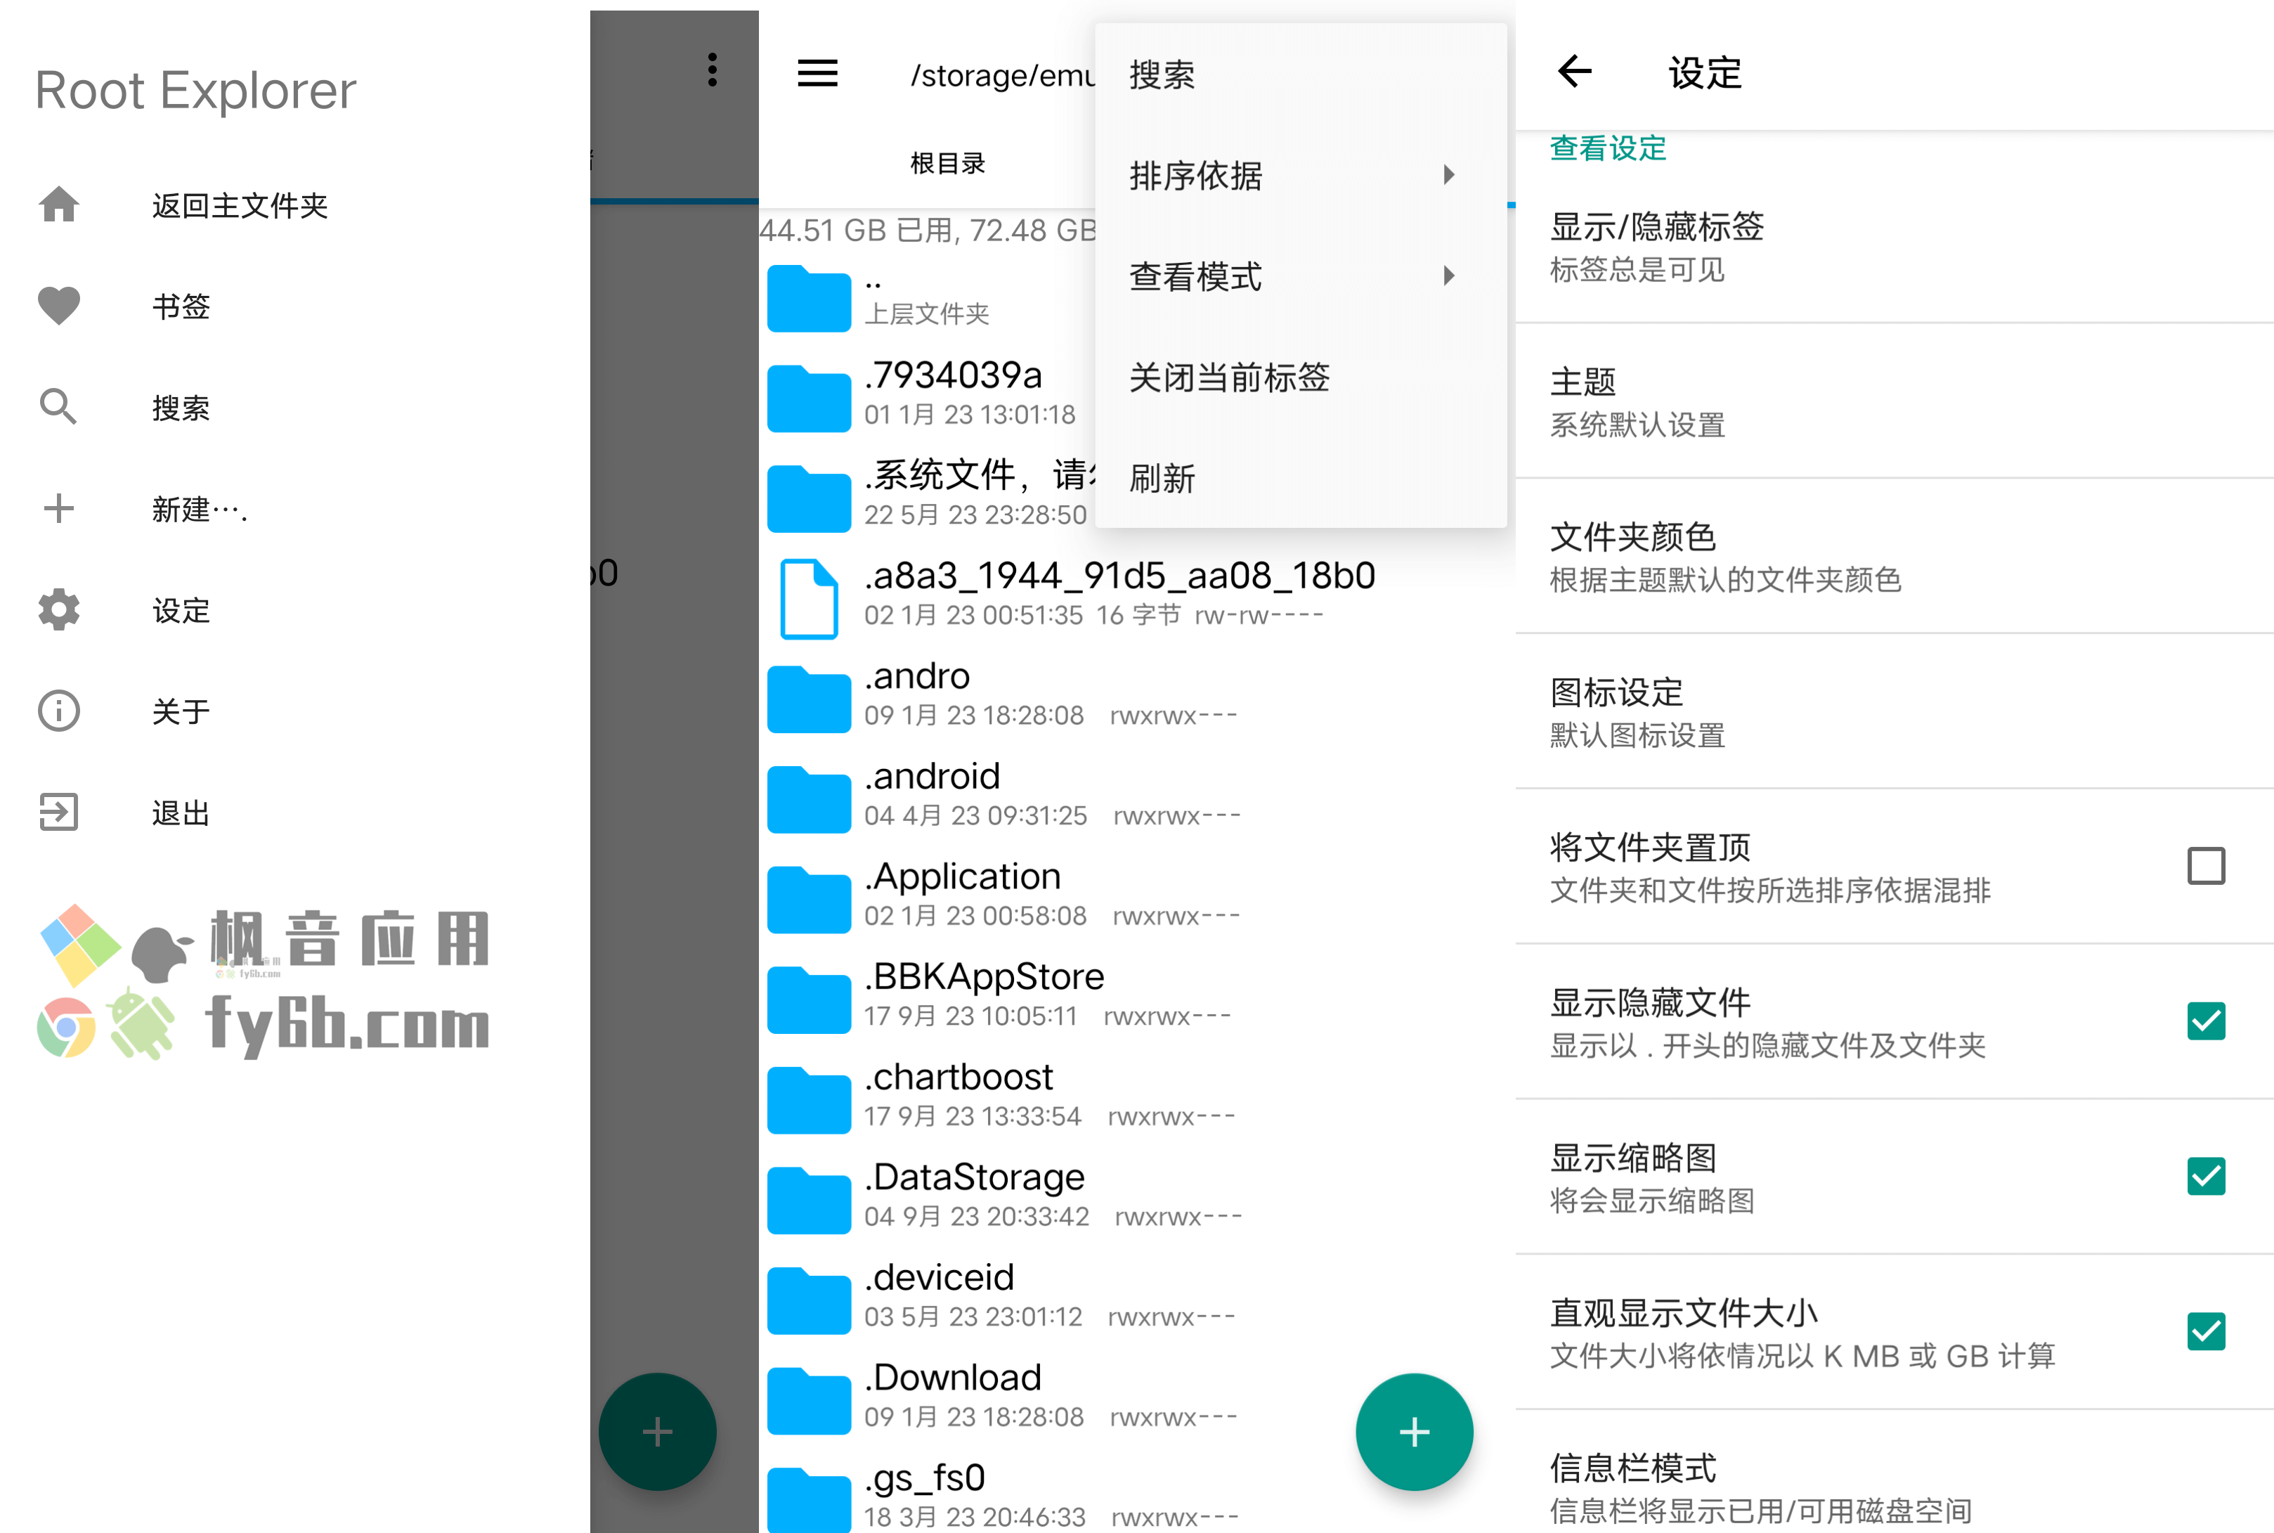This screenshot has width=2274, height=1533.
Task: Open the 关于 drawer entry
Action: pyautogui.click(x=294, y=711)
